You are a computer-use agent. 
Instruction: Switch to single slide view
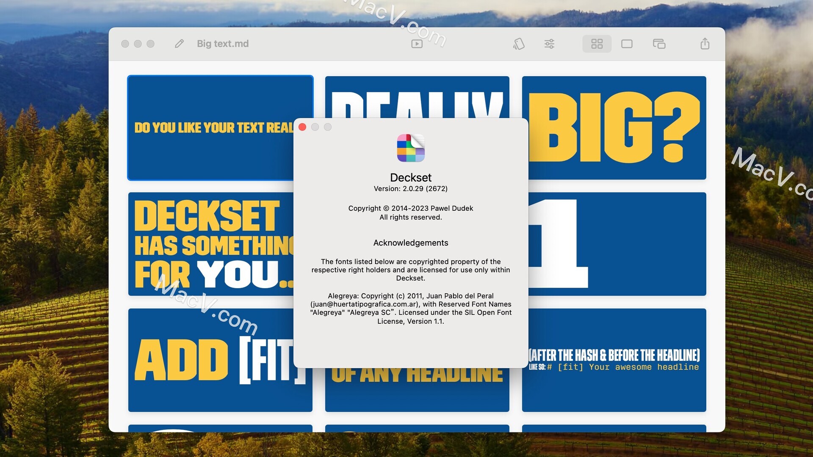(627, 44)
